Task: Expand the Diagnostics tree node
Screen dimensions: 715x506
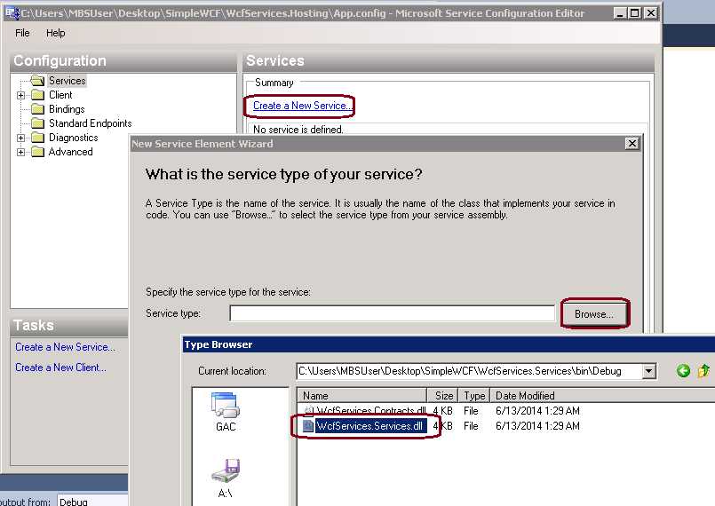Action: (x=20, y=138)
